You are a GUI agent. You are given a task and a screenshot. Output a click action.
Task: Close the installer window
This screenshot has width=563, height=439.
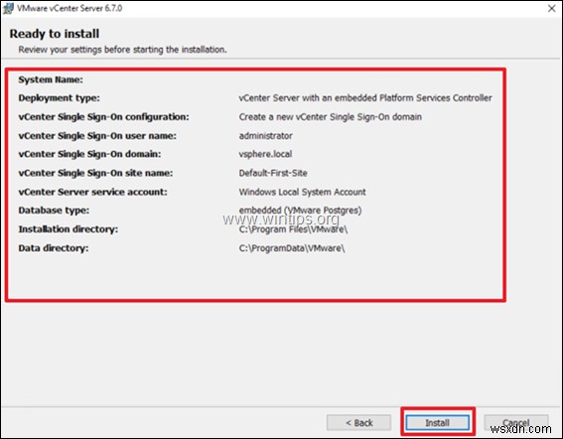coord(551,8)
